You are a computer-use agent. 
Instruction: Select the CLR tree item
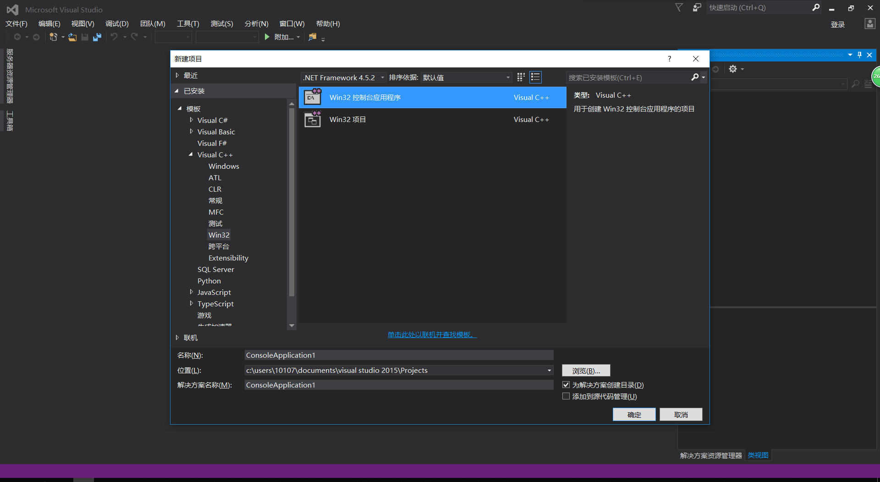click(215, 189)
